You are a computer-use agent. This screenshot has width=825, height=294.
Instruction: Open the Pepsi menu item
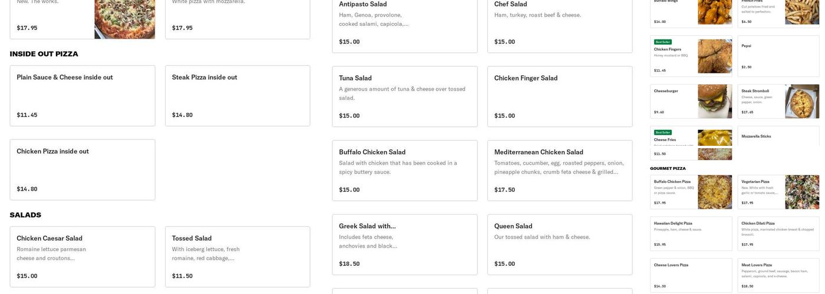[778, 56]
